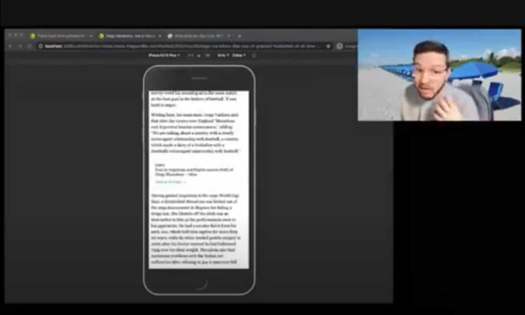Close the Diego Maradona article tab
The image size is (525, 315).
160,36
